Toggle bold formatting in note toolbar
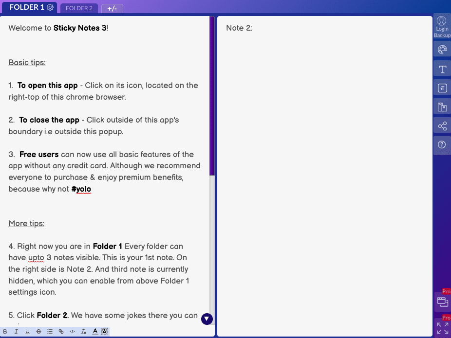This screenshot has width=451, height=338. (5, 331)
